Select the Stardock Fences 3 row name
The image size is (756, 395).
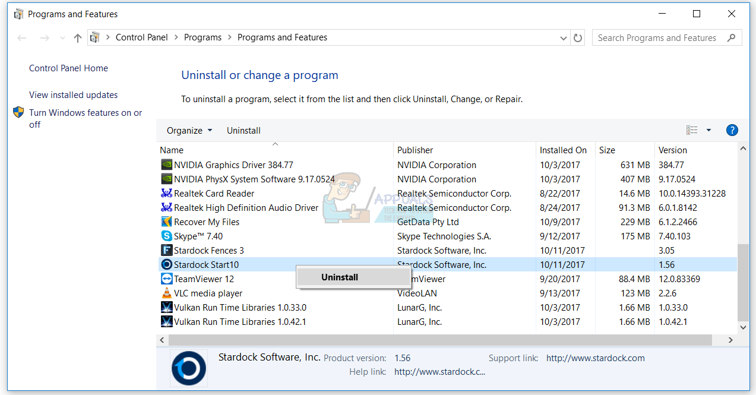coord(208,251)
